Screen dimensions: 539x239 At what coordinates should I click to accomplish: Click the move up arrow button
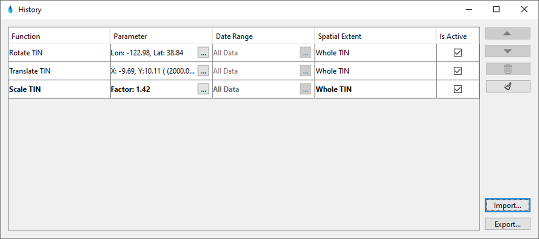pos(507,34)
